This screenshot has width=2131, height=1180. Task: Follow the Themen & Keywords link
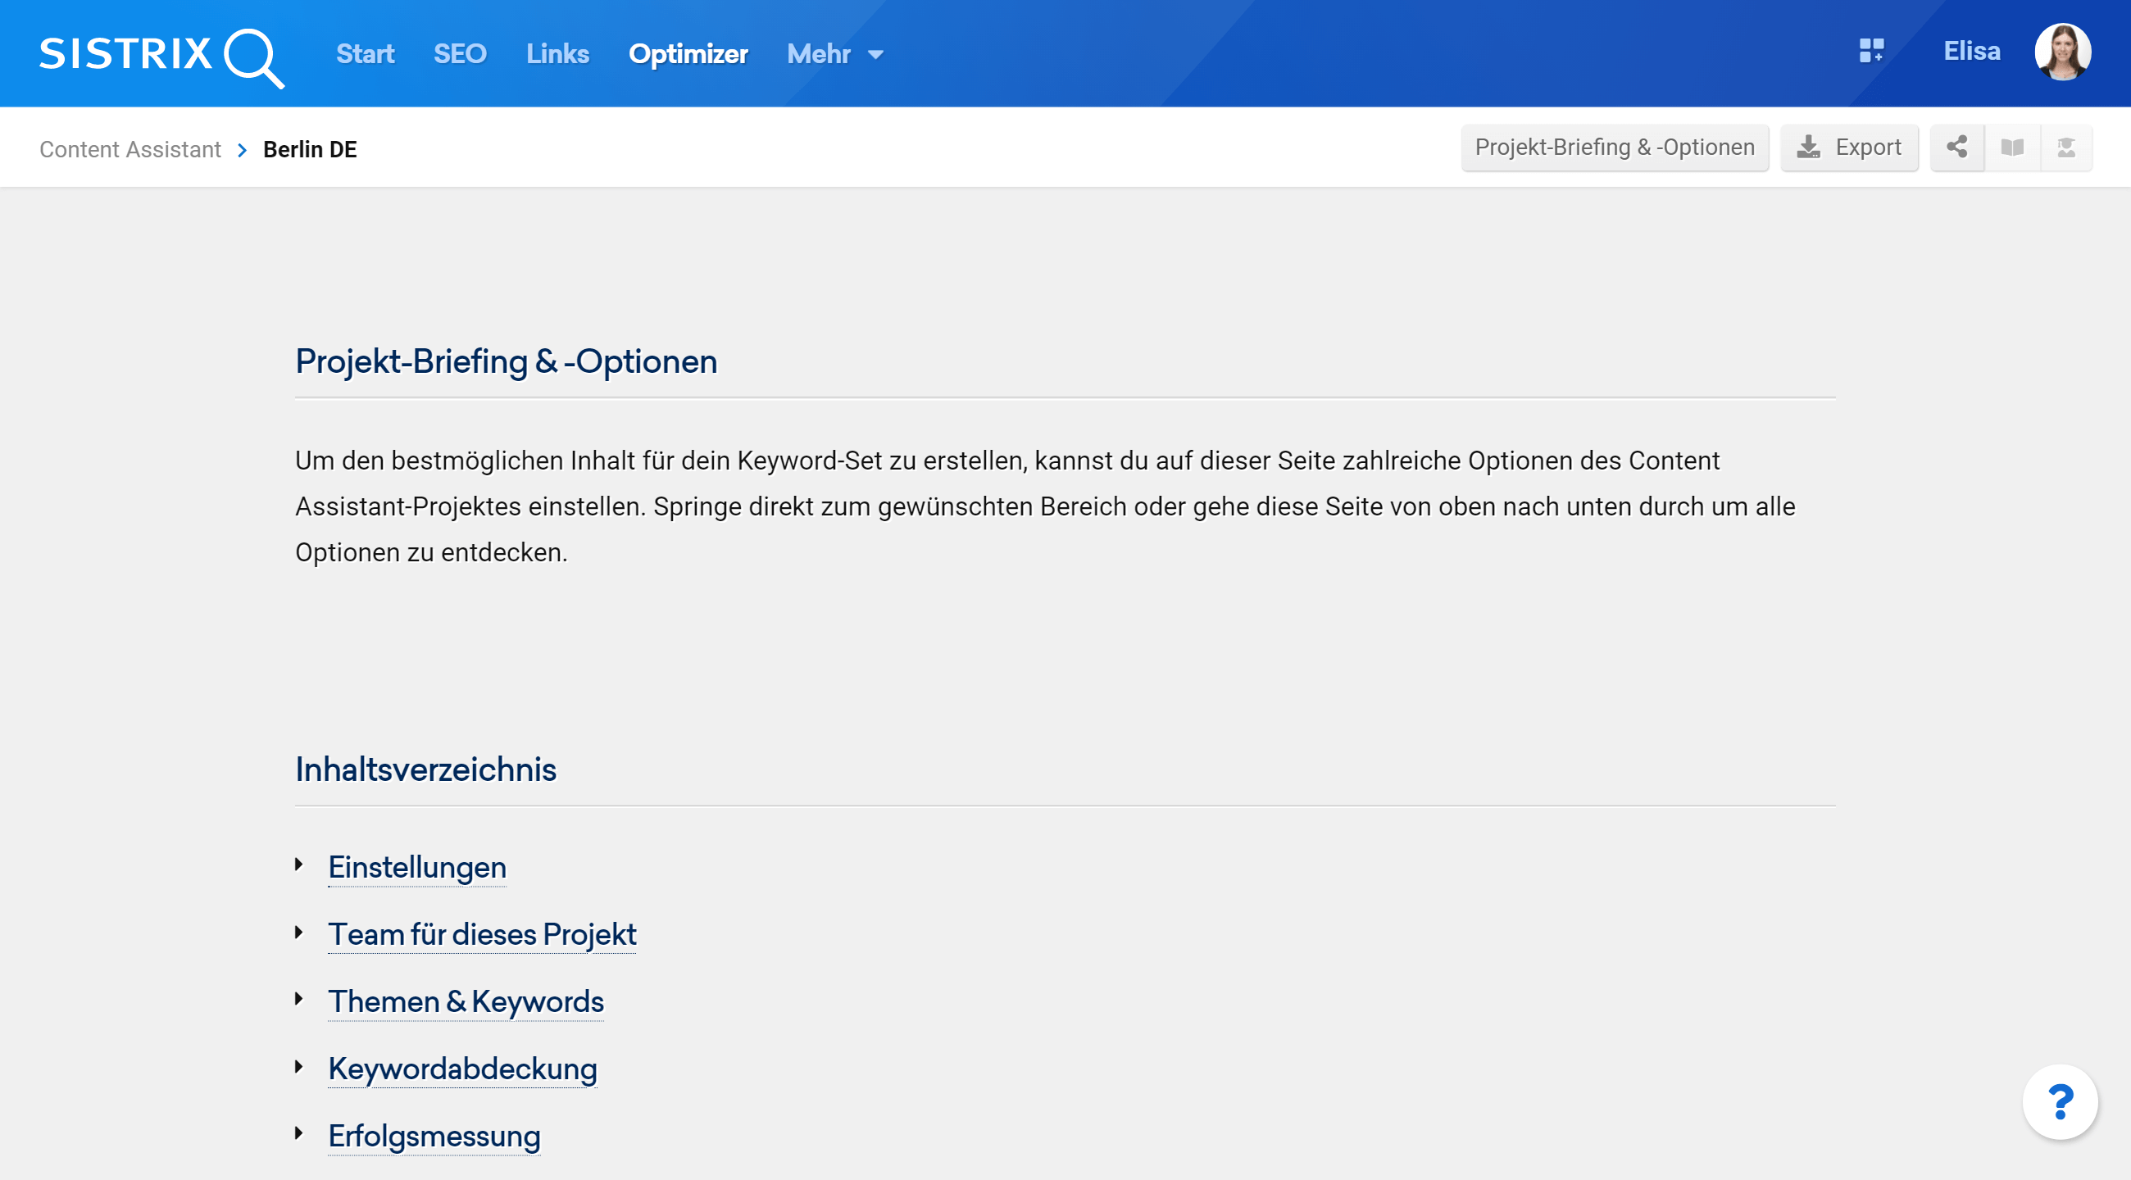[x=466, y=1001]
